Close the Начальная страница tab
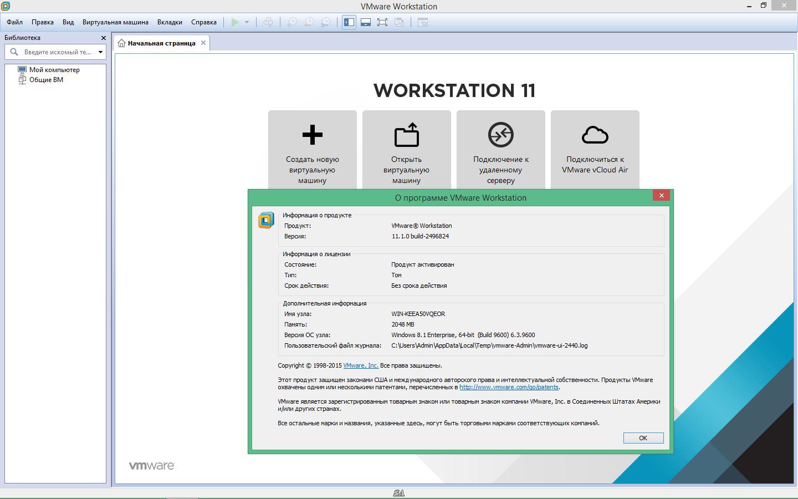 point(203,43)
